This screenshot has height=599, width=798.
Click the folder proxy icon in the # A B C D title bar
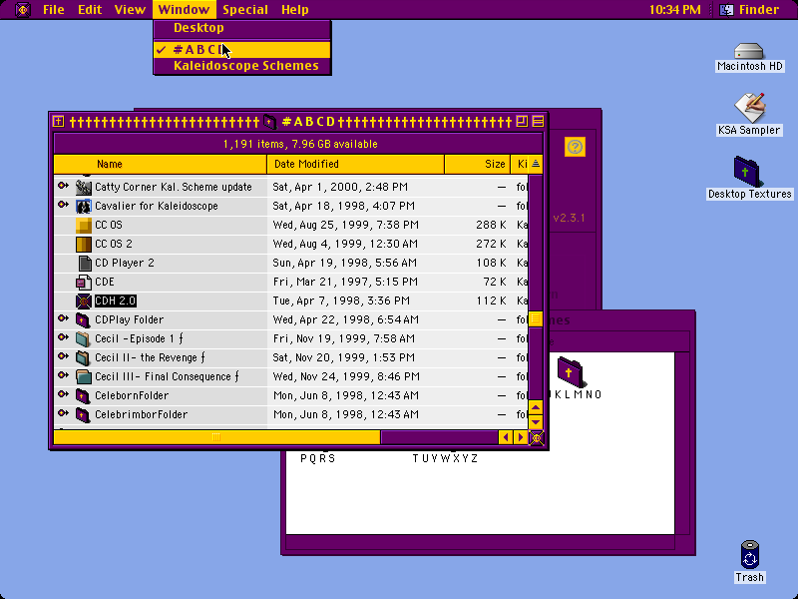tap(269, 122)
